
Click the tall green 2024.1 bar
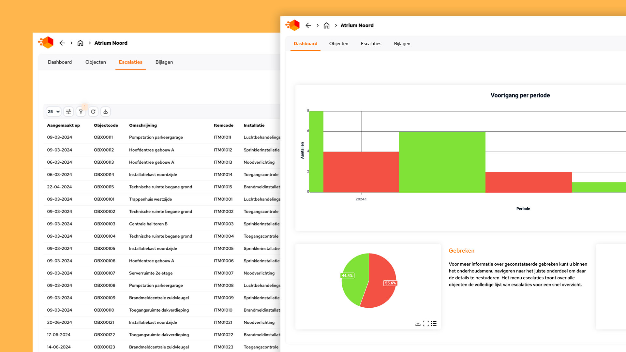tap(316, 152)
